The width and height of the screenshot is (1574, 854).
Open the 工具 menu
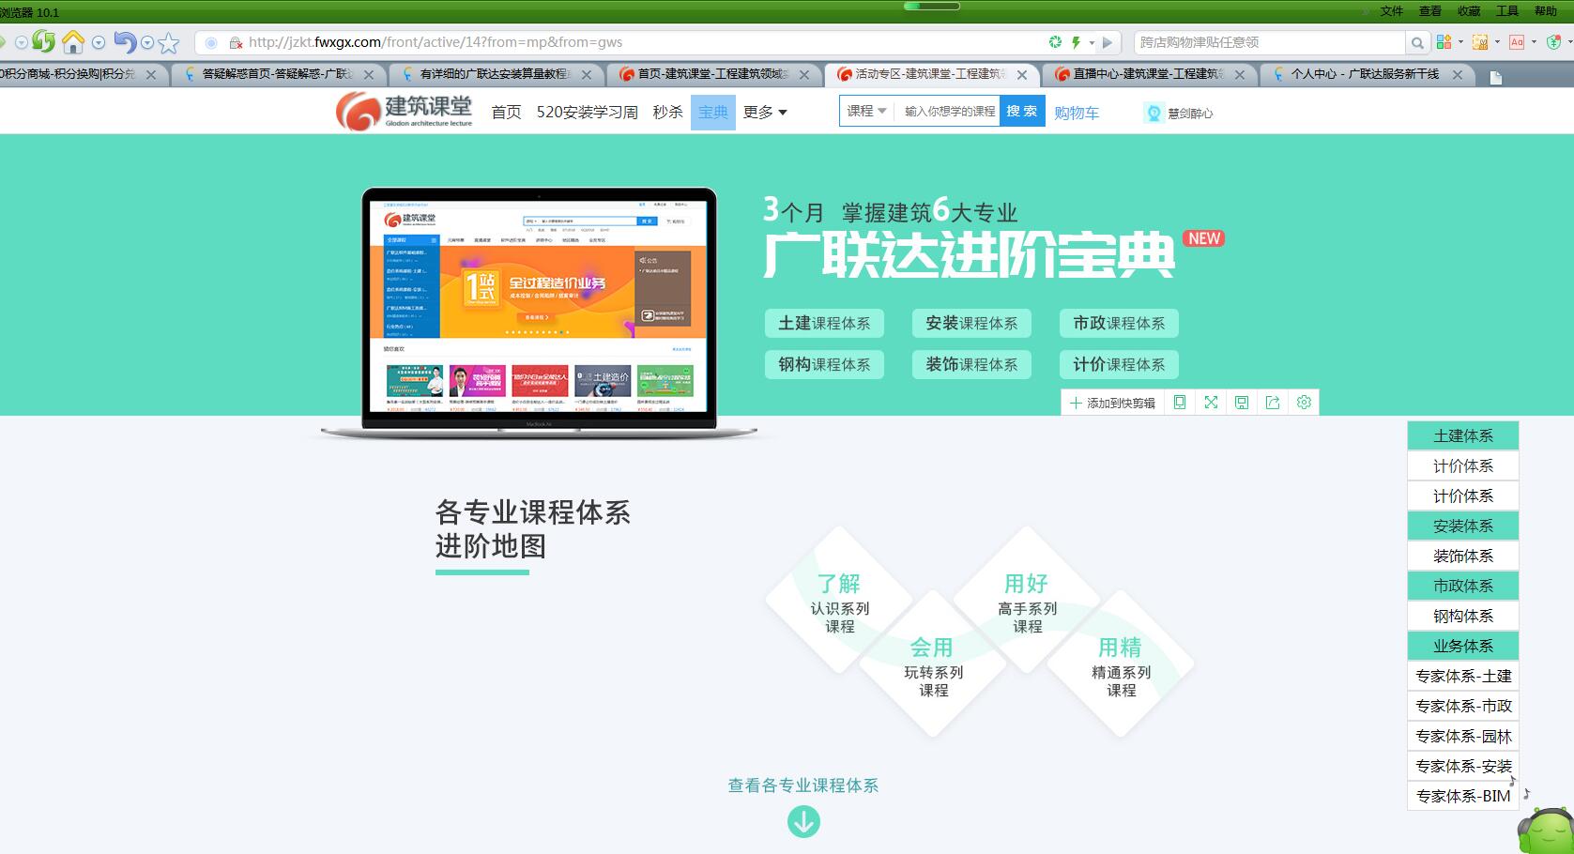point(1507,11)
